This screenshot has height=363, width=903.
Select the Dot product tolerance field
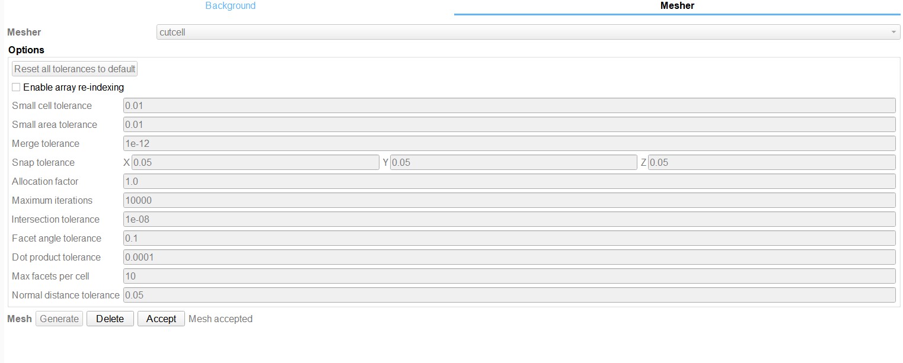[x=509, y=257]
